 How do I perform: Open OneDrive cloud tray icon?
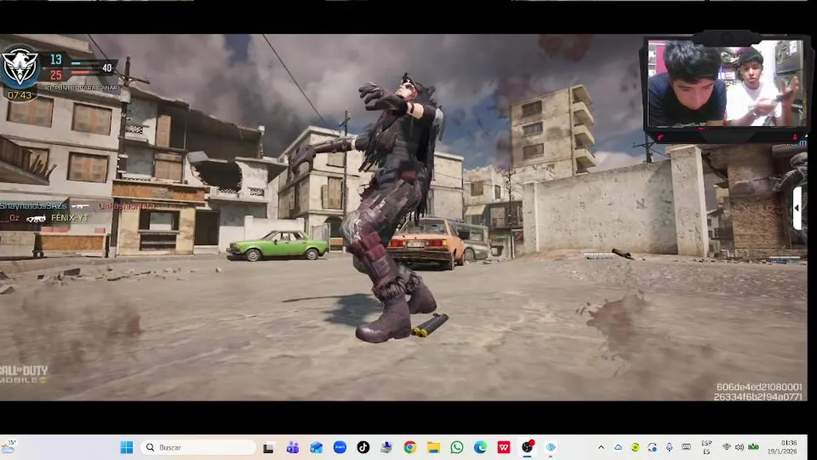coord(618,447)
